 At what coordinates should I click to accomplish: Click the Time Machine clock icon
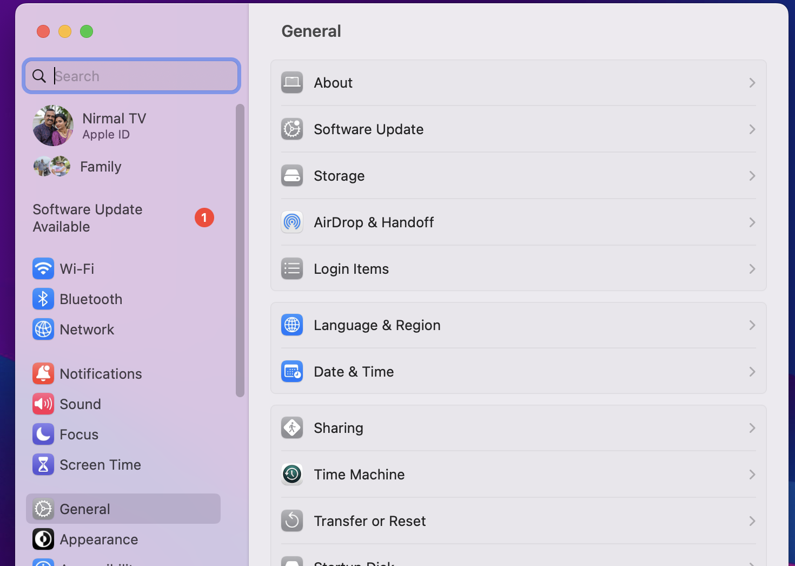[x=292, y=475]
